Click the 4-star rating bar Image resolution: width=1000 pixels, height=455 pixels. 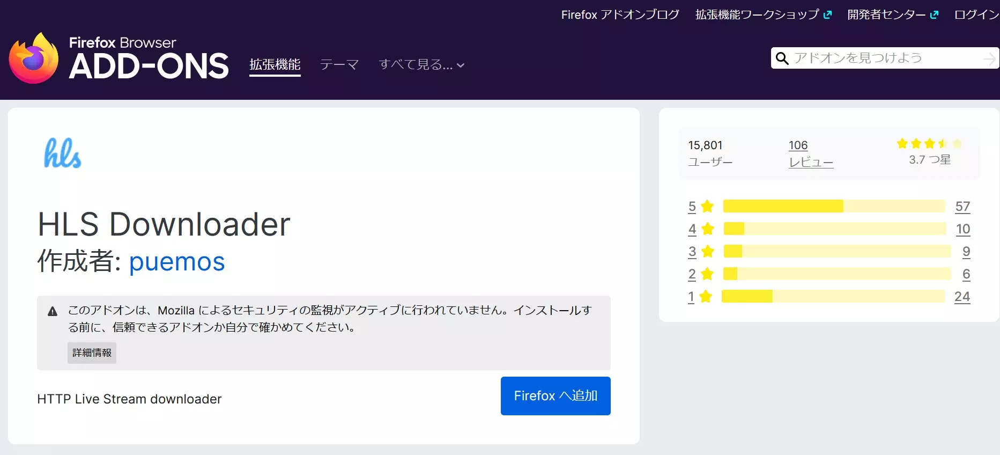835,229
